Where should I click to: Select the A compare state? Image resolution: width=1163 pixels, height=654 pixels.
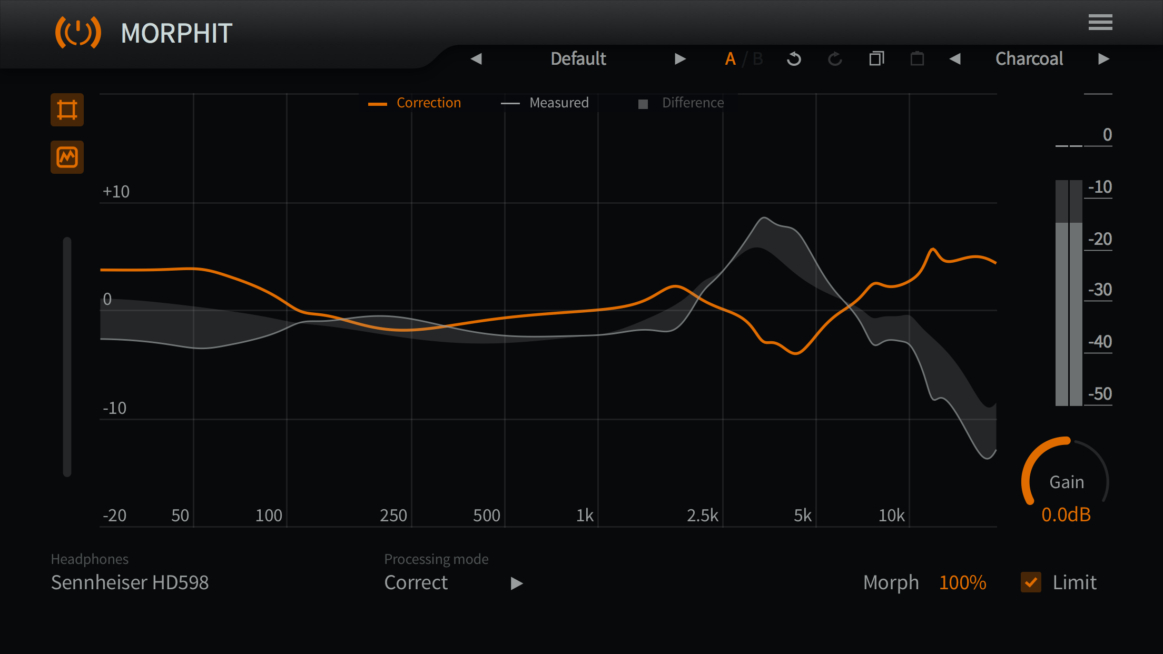(x=730, y=59)
